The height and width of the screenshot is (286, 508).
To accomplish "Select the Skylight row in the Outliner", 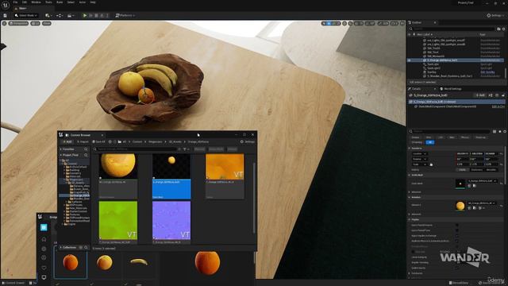I will pyautogui.click(x=455, y=72).
